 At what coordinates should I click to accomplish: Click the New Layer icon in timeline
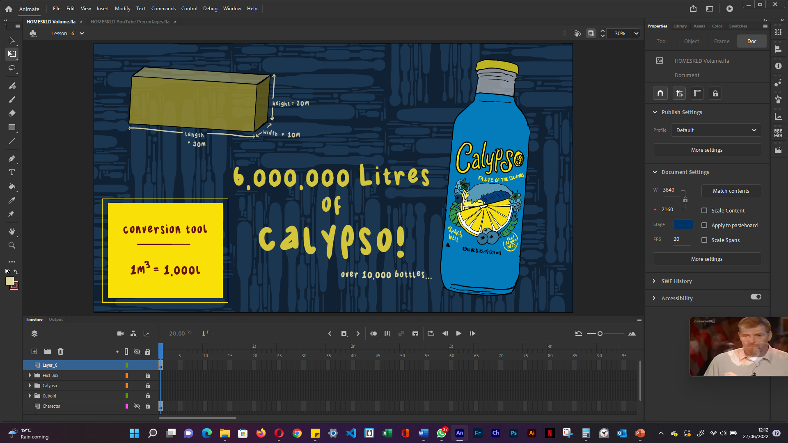coord(34,352)
